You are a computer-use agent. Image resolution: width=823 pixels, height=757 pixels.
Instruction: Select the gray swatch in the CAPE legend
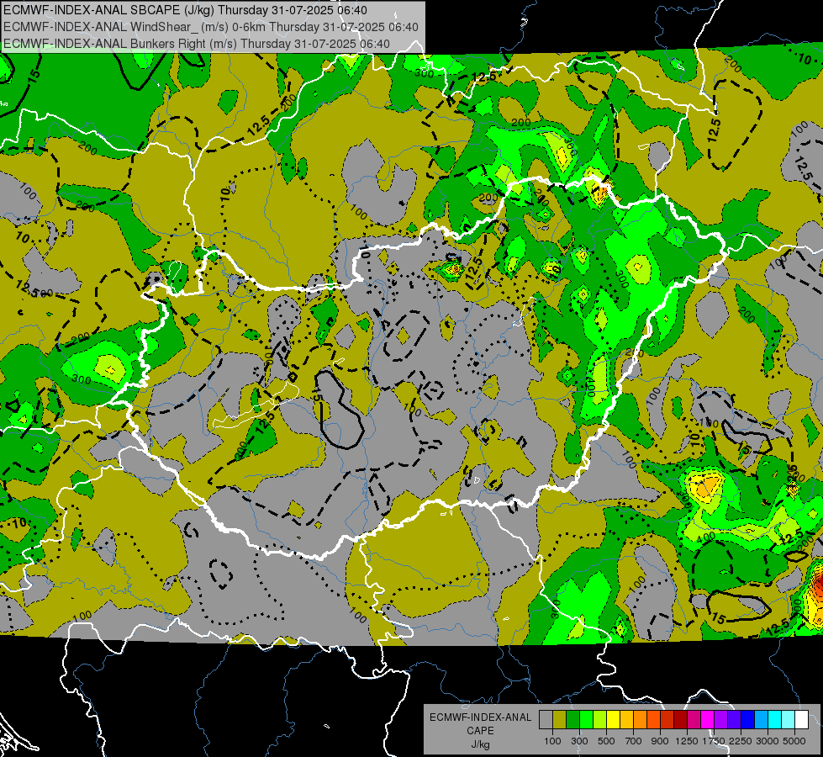(546, 720)
